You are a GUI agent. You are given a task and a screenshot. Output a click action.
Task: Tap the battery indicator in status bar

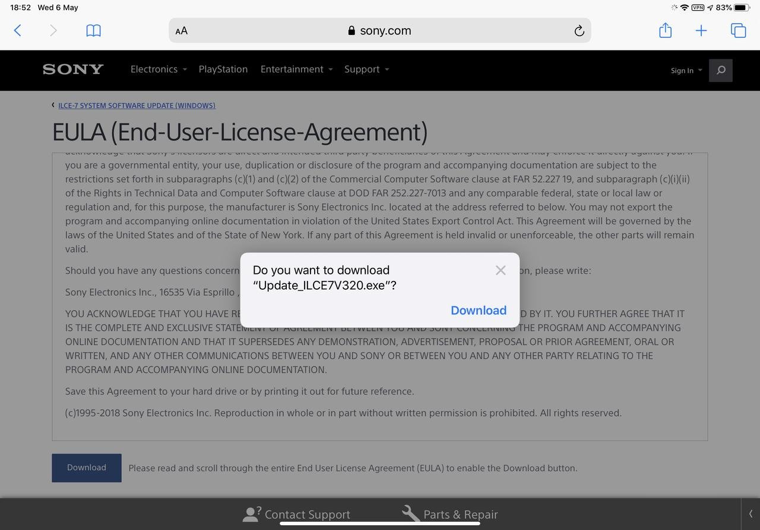click(742, 8)
